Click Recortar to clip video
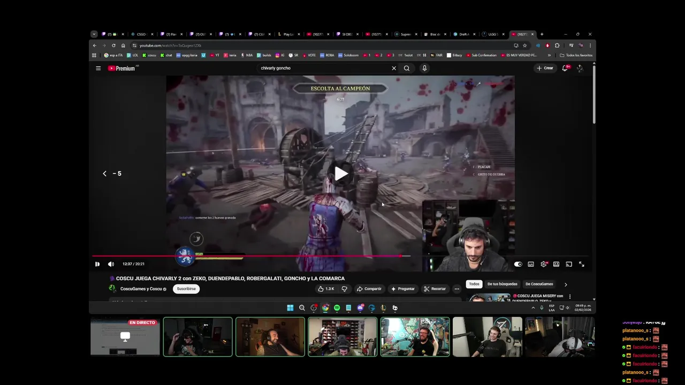This screenshot has width=685, height=385. click(435, 289)
